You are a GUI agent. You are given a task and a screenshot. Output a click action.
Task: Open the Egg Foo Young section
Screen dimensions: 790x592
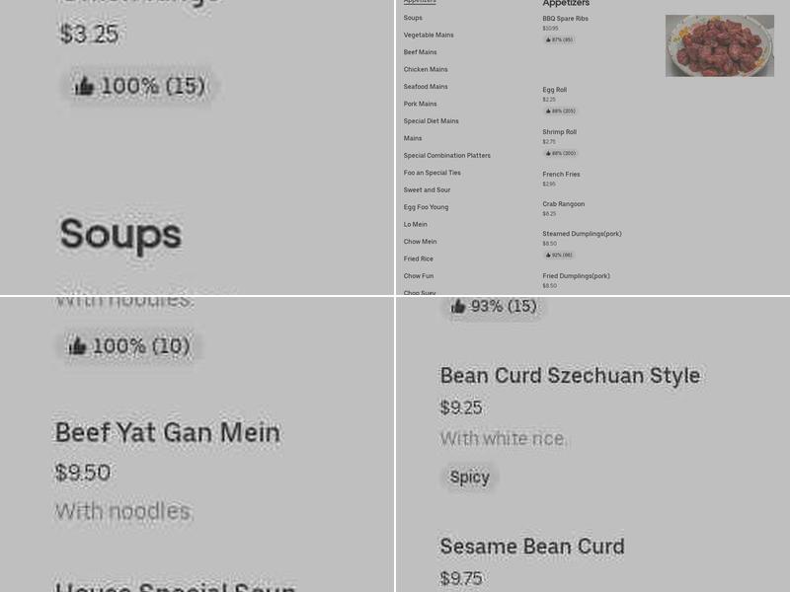pyautogui.click(x=426, y=207)
